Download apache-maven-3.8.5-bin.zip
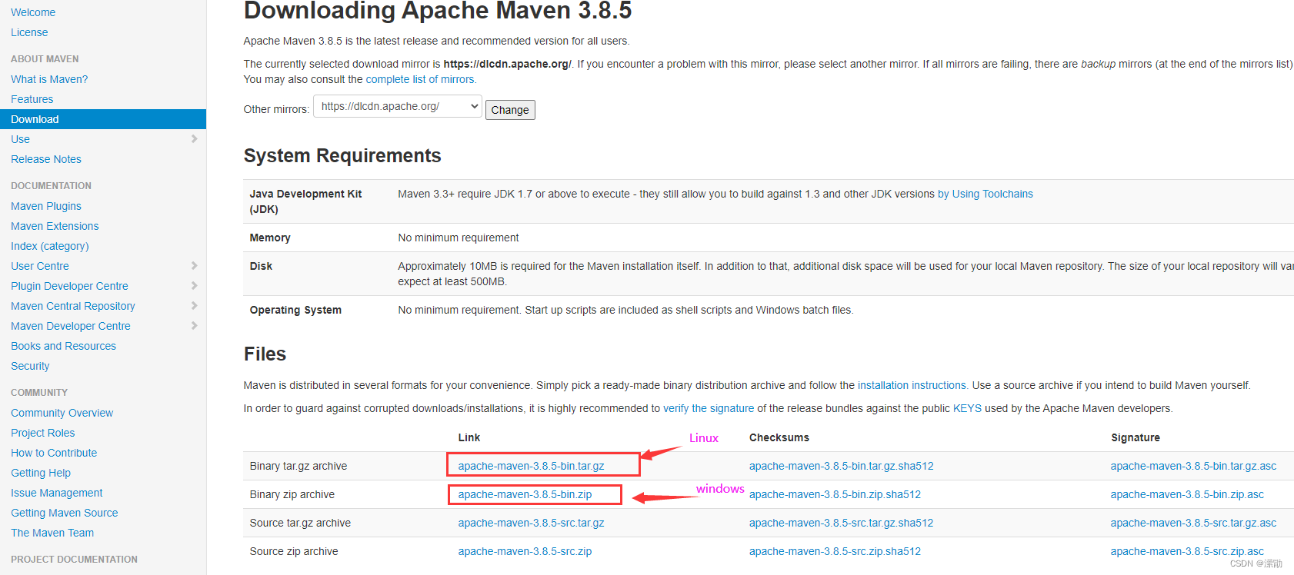 525,494
